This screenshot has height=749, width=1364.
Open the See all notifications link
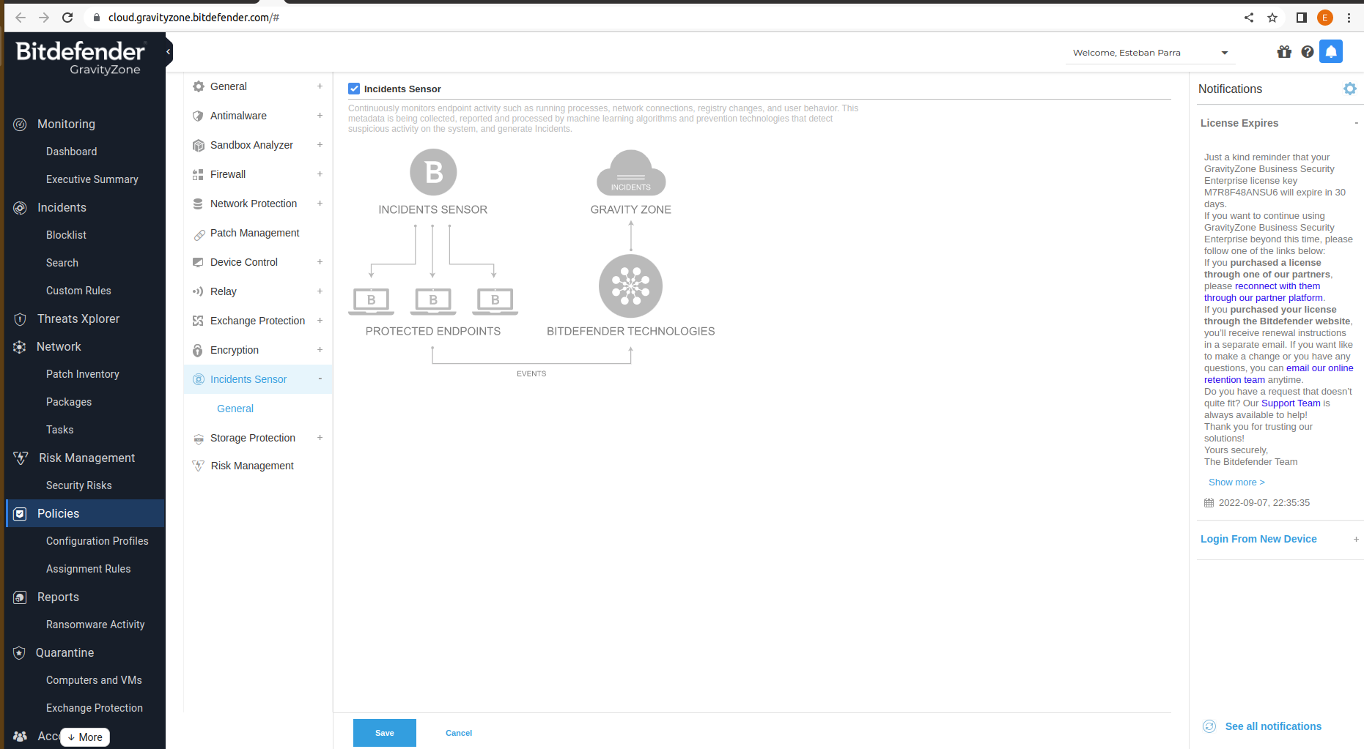(1272, 726)
